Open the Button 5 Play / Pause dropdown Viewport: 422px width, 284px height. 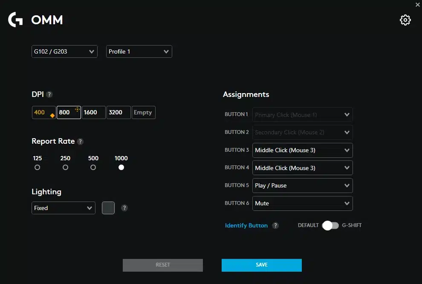point(303,185)
